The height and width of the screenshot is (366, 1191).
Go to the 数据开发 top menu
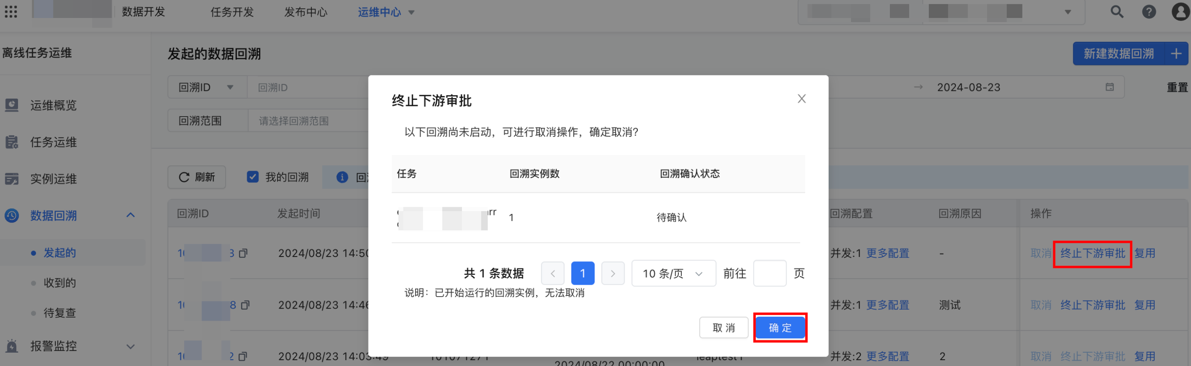143,12
